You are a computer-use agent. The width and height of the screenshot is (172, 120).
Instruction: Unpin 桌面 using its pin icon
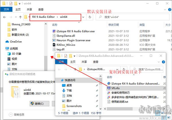click(x=97, y=85)
